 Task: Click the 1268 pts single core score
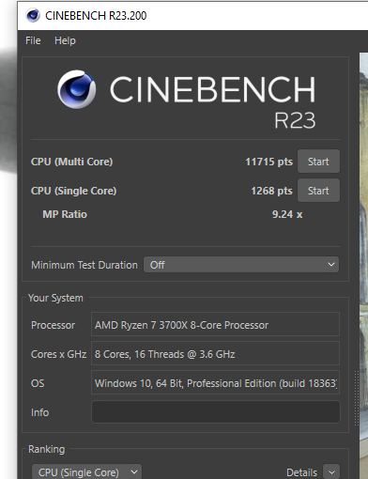click(271, 191)
